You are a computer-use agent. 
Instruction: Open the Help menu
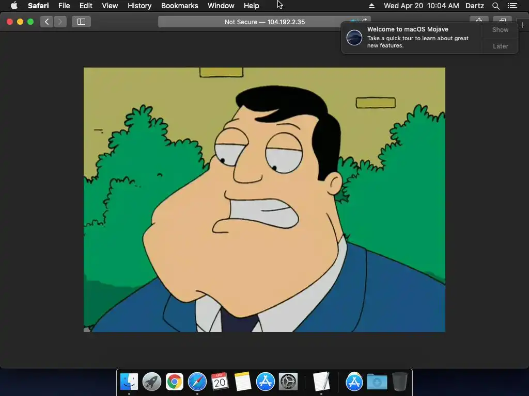pyautogui.click(x=252, y=6)
